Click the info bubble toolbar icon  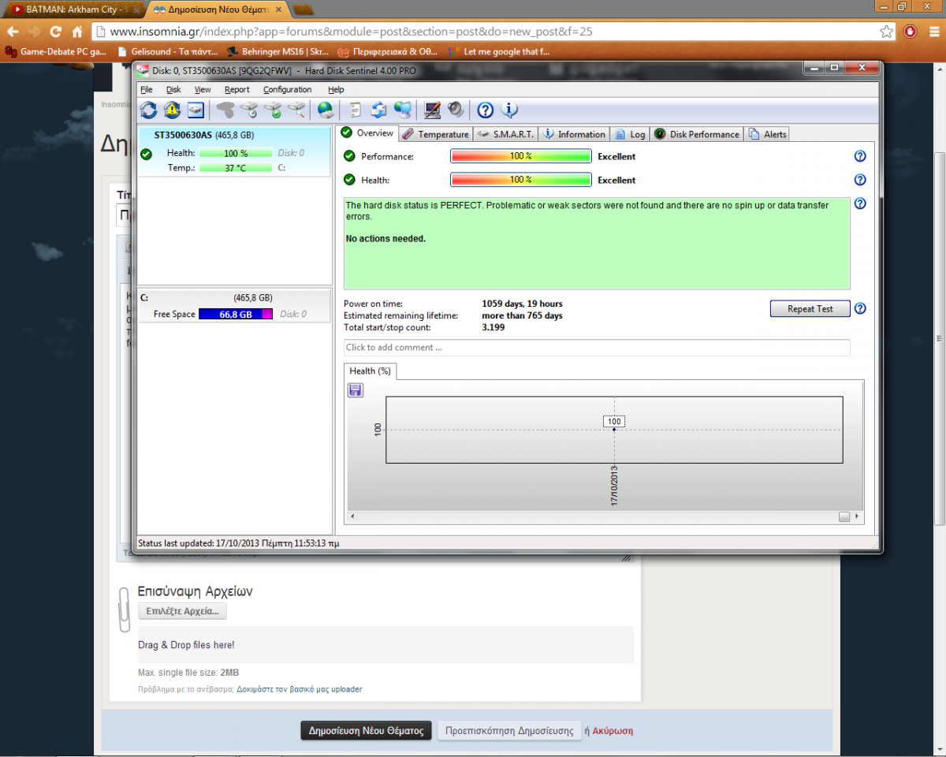509,110
